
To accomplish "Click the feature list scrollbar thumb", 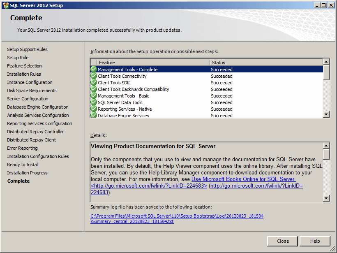I will point(326,73).
